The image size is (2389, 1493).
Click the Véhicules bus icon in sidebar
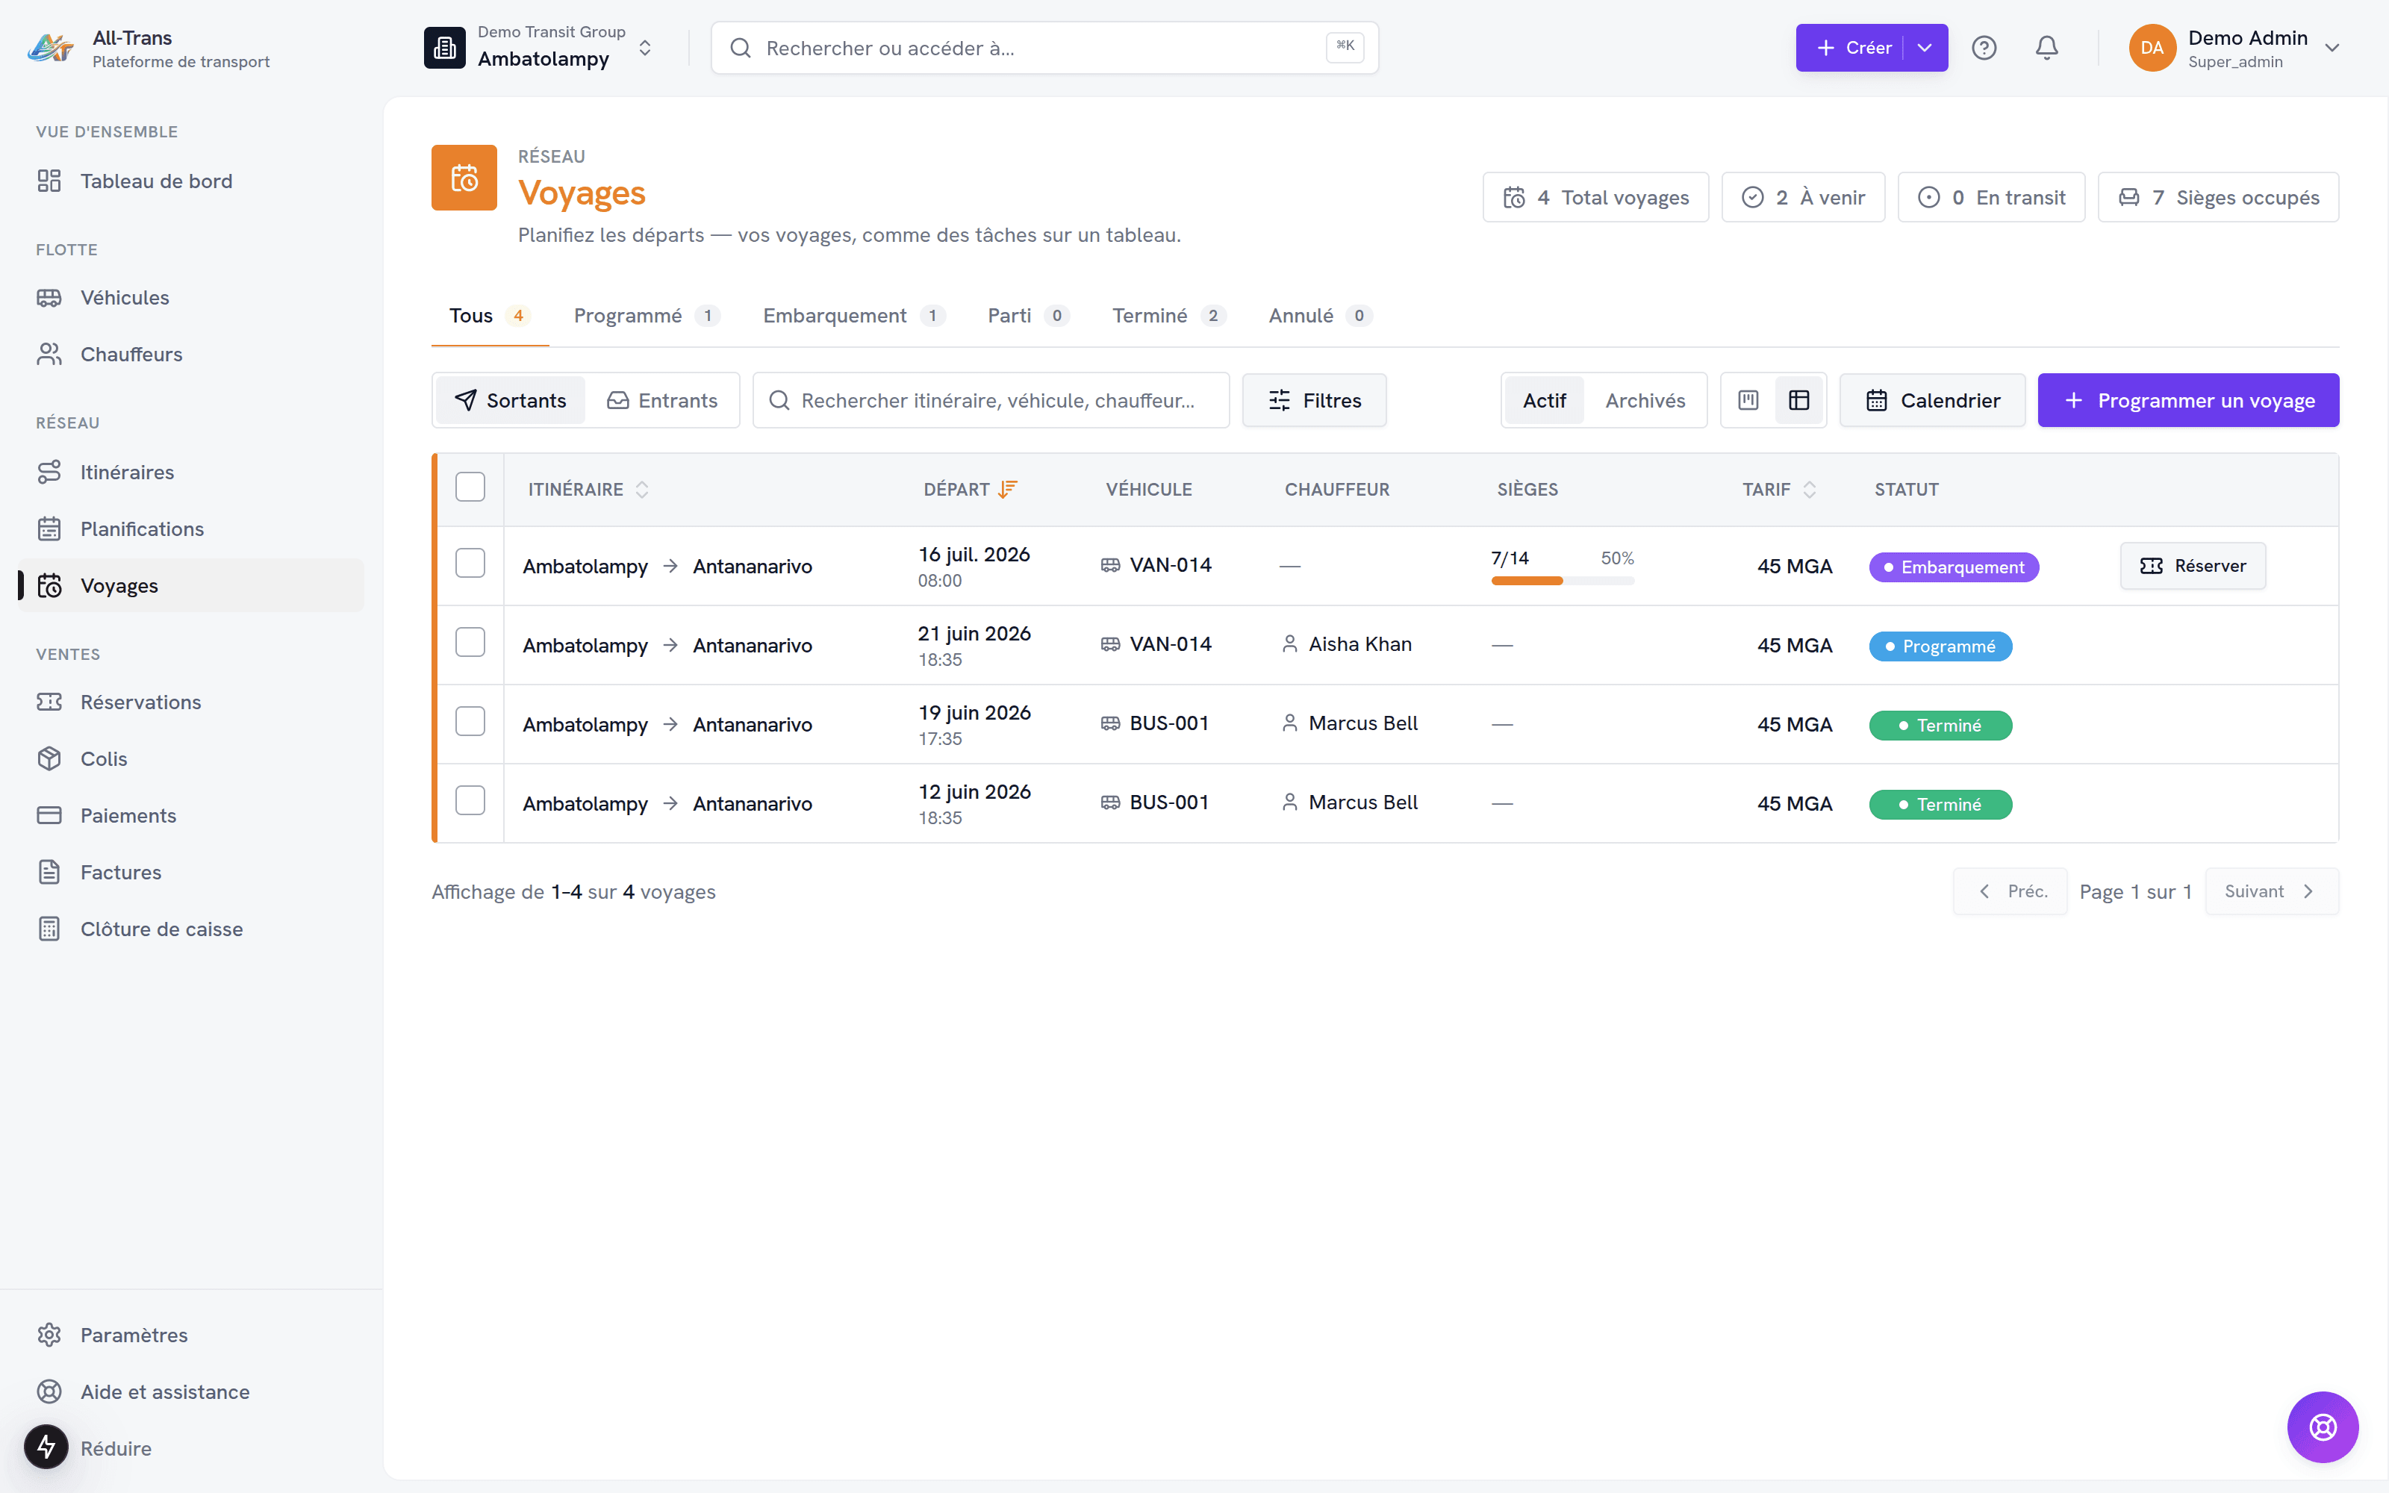tap(49, 297)
